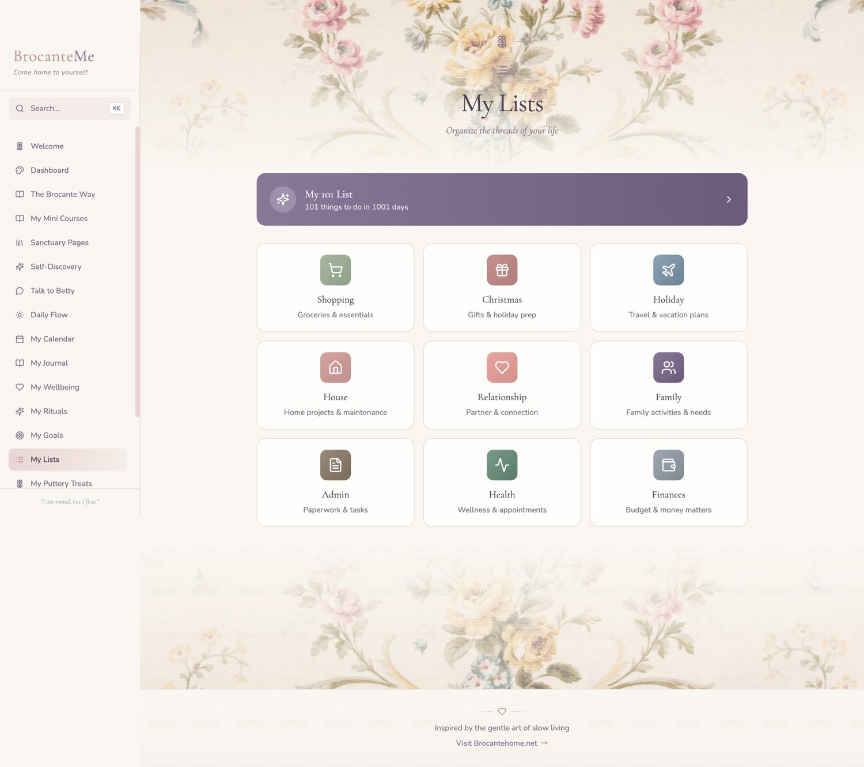Click the Family people icon
864x767 pixels.
coord(668,367)
